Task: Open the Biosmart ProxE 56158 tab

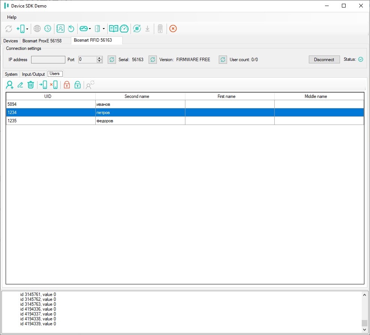Action: click(42, 41)
